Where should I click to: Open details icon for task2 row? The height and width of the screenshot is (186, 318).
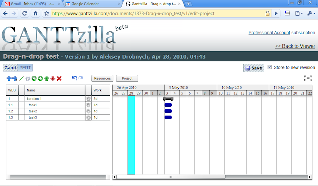tap(88, 111)
